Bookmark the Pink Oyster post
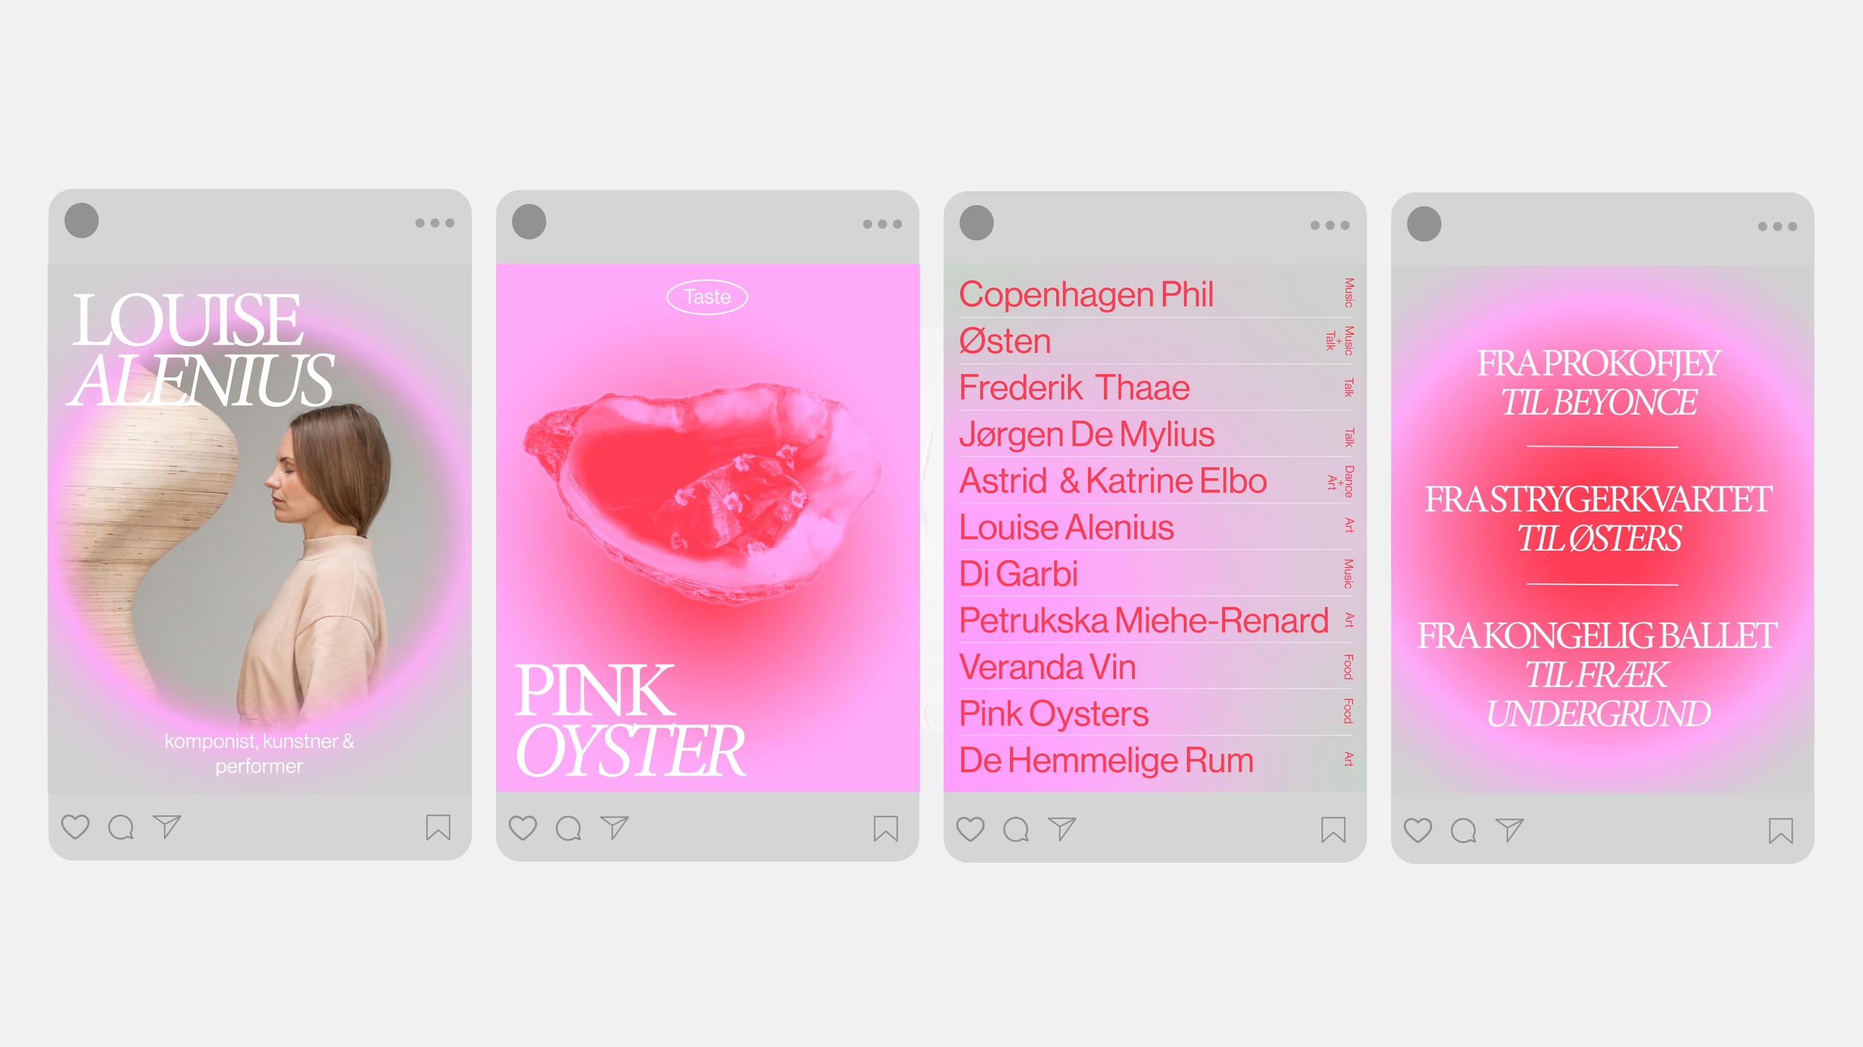This screenshot has width=1863, height=1047. pos(886,828)
